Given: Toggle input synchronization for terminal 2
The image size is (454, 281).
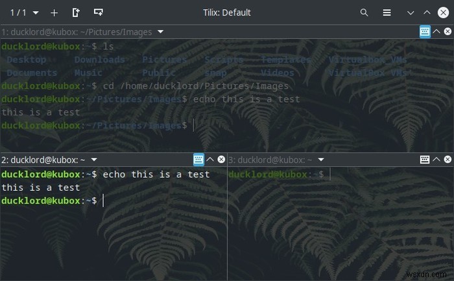Looking at the screenshot, I should pyautogui.click(x=198, y=160).
